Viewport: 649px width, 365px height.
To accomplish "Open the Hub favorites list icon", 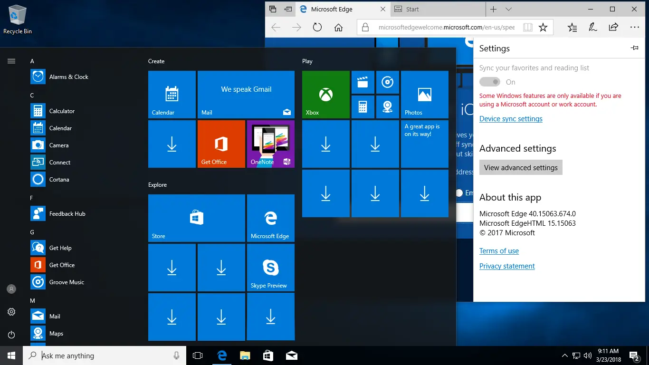I will click(572, 27).
